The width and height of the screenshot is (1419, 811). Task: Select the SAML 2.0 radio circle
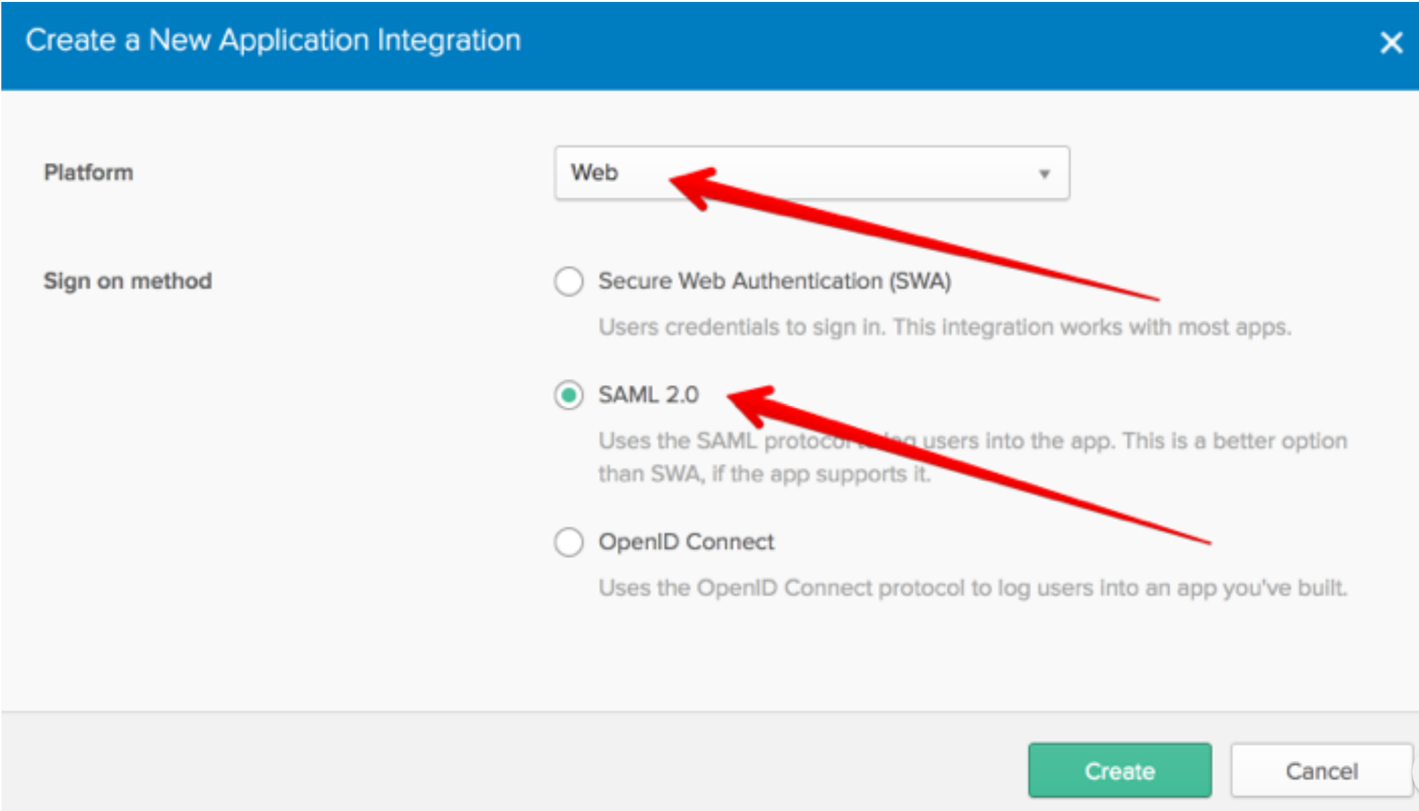point(568,395)
